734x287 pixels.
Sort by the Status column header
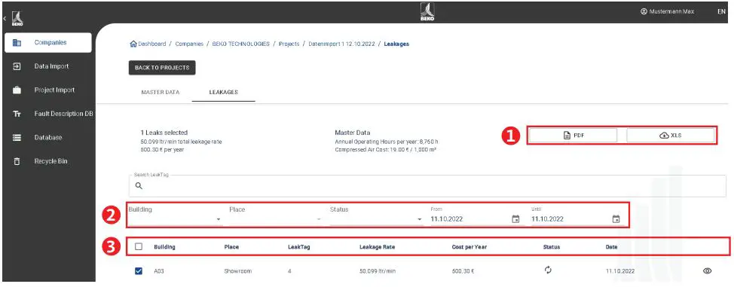click(x=551, y=247)
